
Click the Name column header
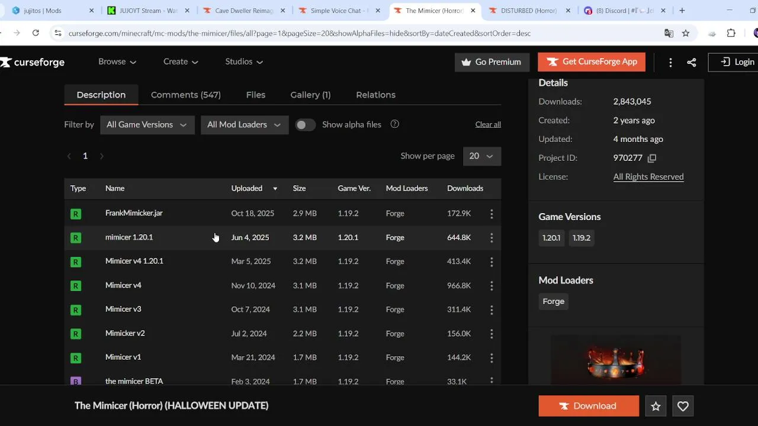pos(115,189)
